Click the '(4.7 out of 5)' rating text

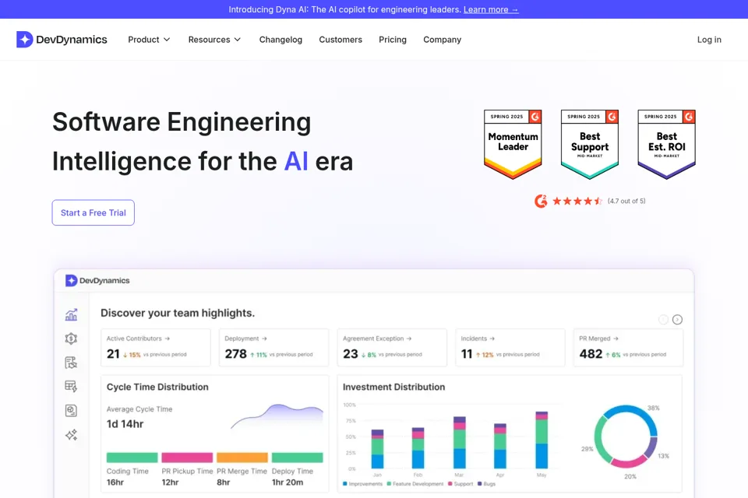(626, 201)
